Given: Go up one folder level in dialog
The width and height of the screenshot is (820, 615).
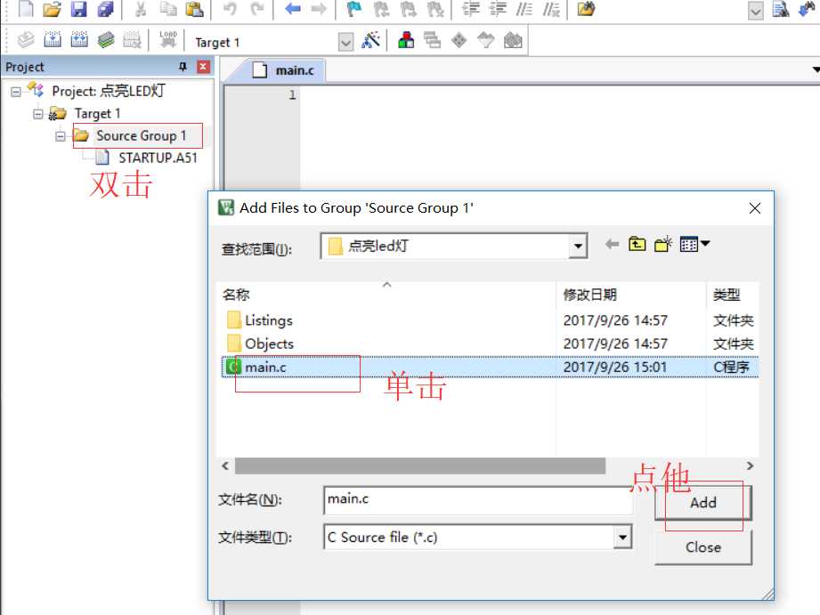Looking at the screenshot, I should click(637, 244).
